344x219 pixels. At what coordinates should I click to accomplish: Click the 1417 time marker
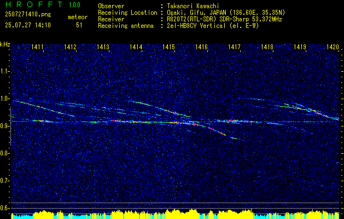[234, 47]
